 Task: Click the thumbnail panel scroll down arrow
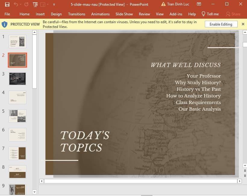pos(34,192)
